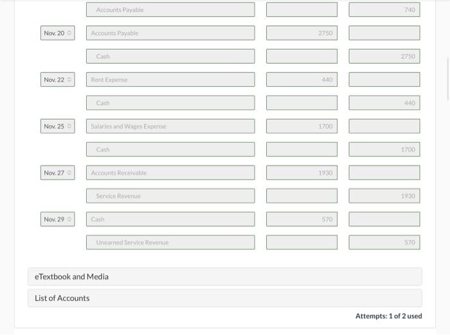
Task: Open the Nov. 25 date dropdown
Action: (58, 126)
